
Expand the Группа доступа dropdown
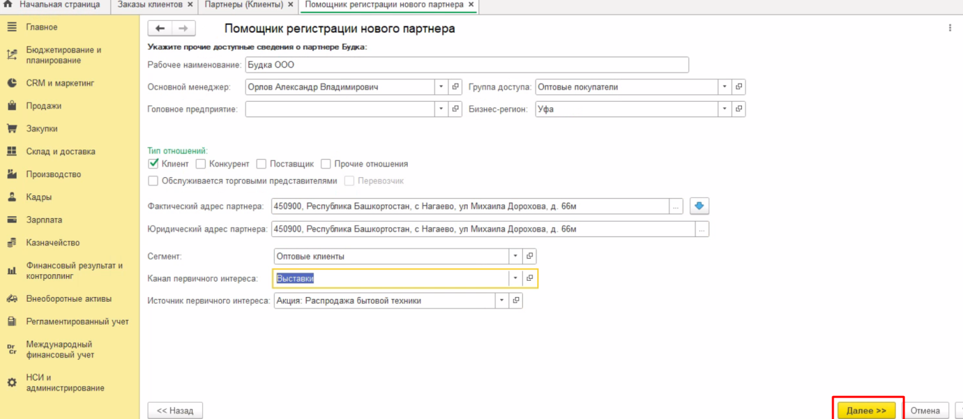coord(724,87)
